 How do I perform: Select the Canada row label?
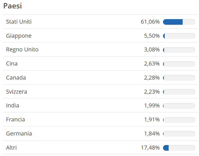click(x=16, y=78)
